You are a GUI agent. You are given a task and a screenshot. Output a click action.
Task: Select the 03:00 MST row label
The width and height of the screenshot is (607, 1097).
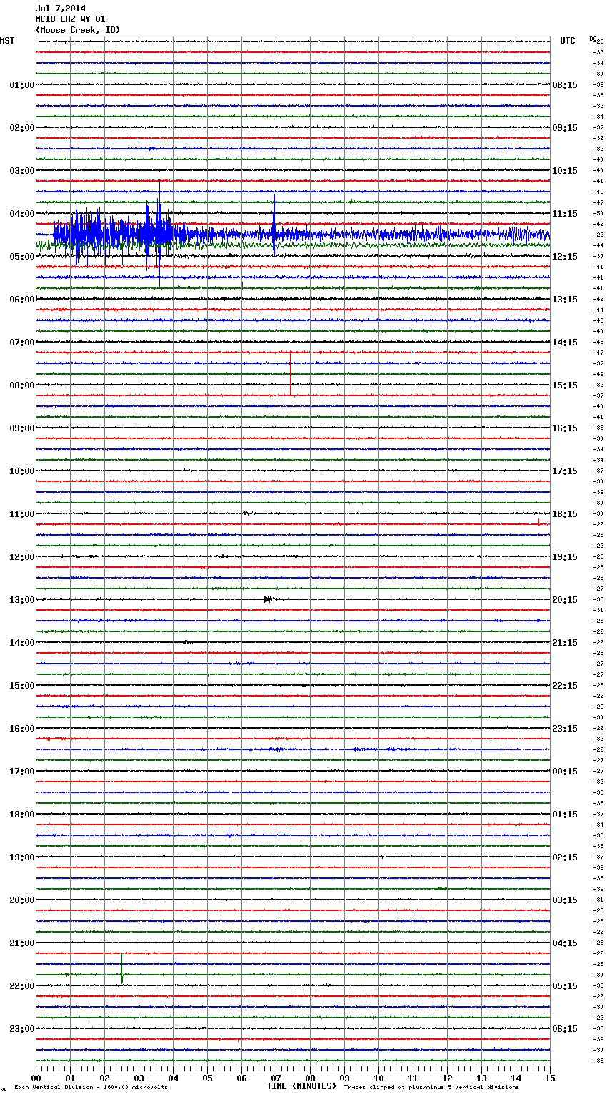click(x=22, y=171)
